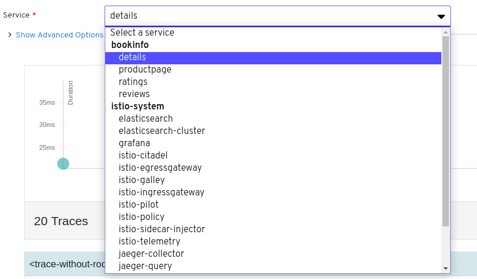Image resolution: width=477 pixels, height=279 pixels.
Task: Click the teal trace dot on chart
Action: coord(63,164)
